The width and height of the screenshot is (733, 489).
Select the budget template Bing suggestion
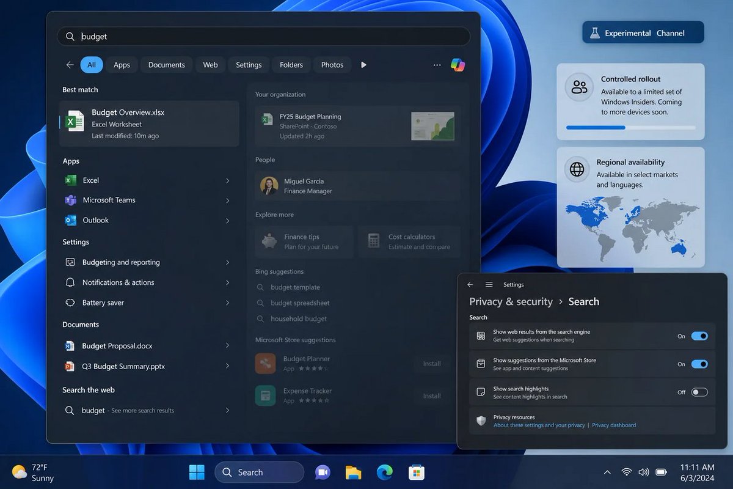[295, 287]
